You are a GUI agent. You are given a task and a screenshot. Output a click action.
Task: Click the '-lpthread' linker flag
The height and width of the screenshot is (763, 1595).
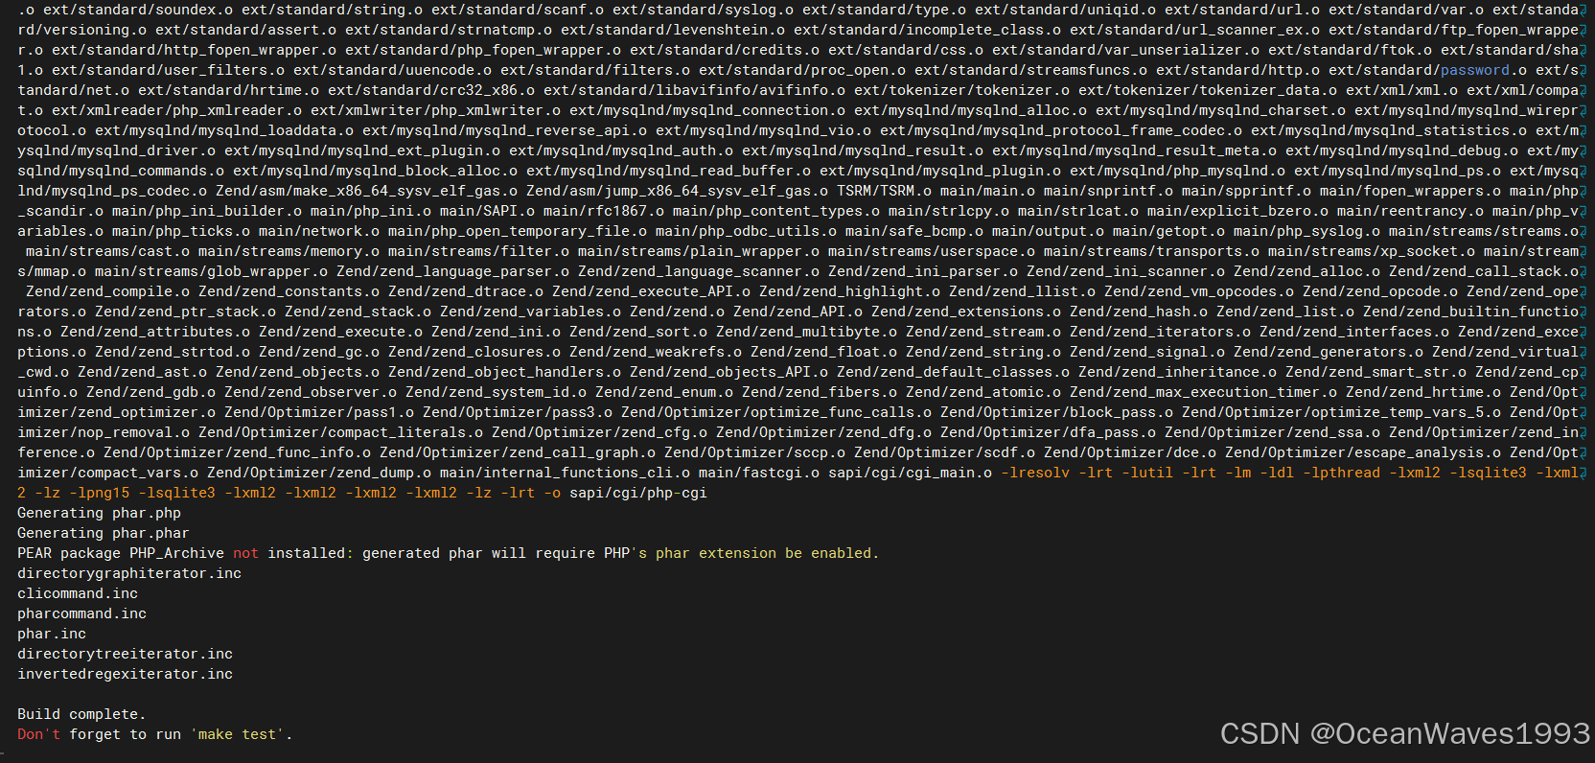pos(1342,473)
